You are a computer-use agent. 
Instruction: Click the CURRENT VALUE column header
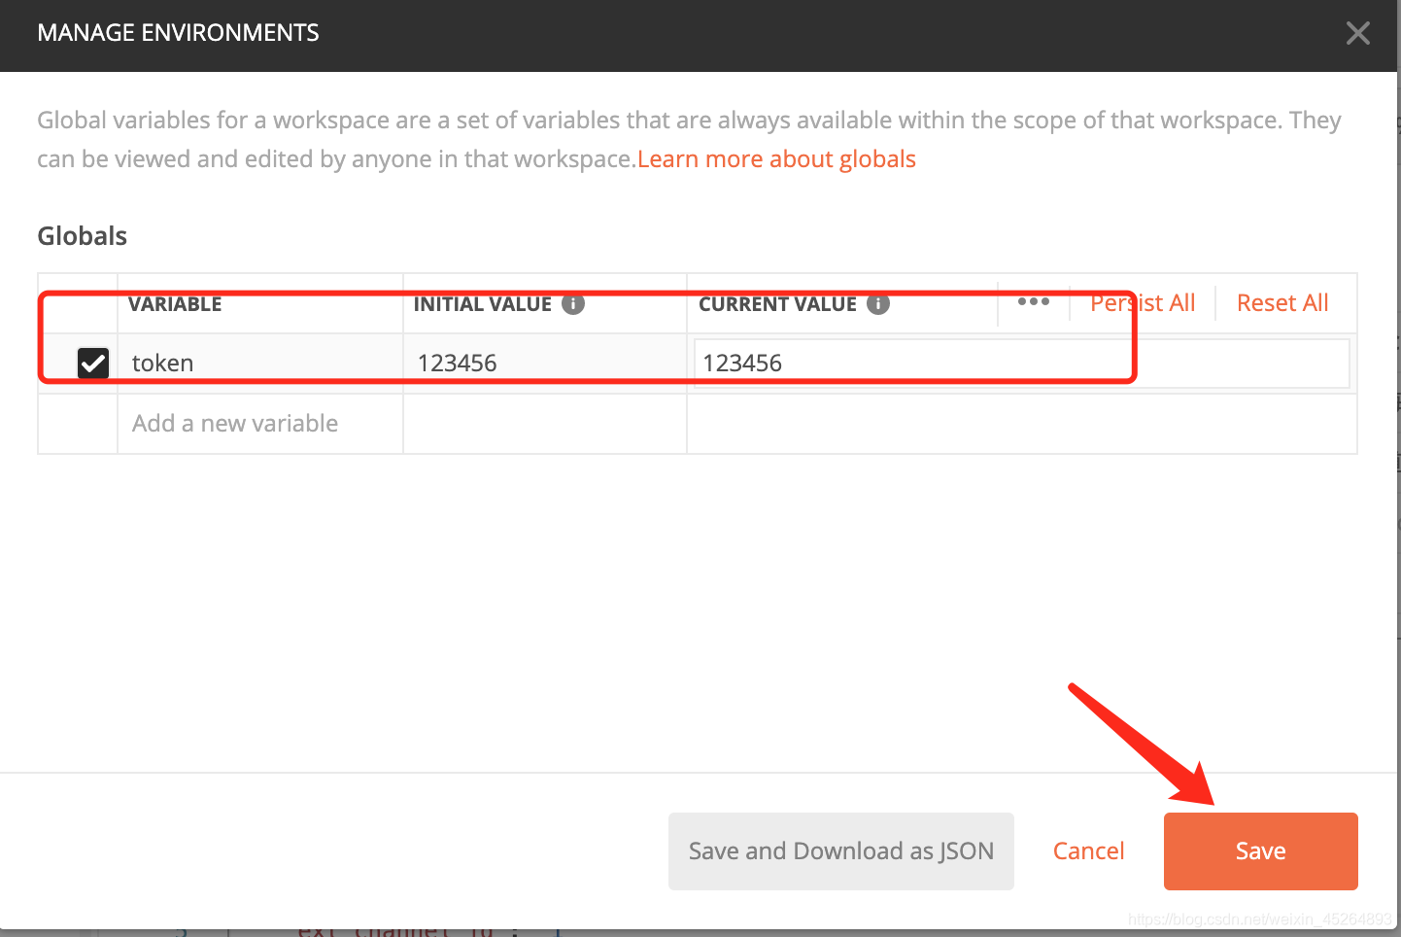[778, 304]
